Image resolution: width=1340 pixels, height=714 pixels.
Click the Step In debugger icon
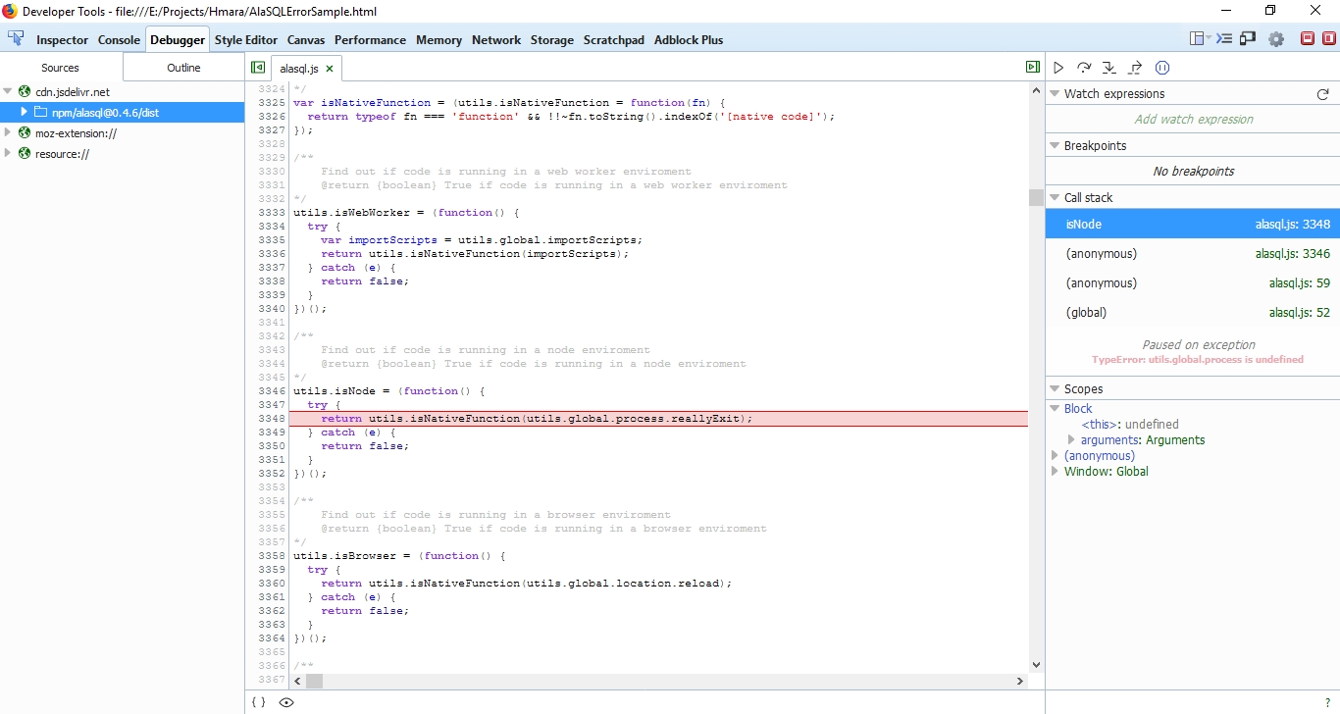pos(1109,67)
